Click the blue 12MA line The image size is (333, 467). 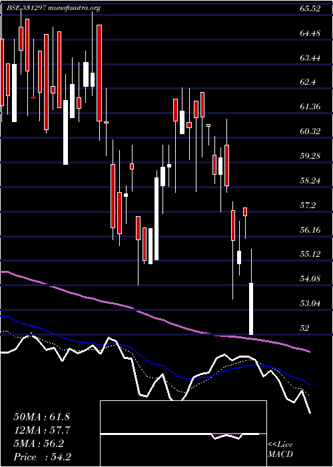point(143,356)
